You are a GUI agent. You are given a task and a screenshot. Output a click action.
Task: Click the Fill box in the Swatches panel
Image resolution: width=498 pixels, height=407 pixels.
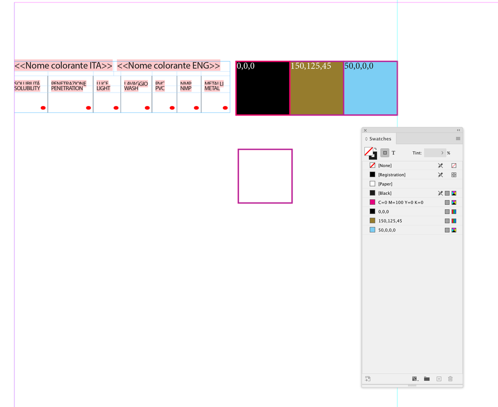coord(369,150)
